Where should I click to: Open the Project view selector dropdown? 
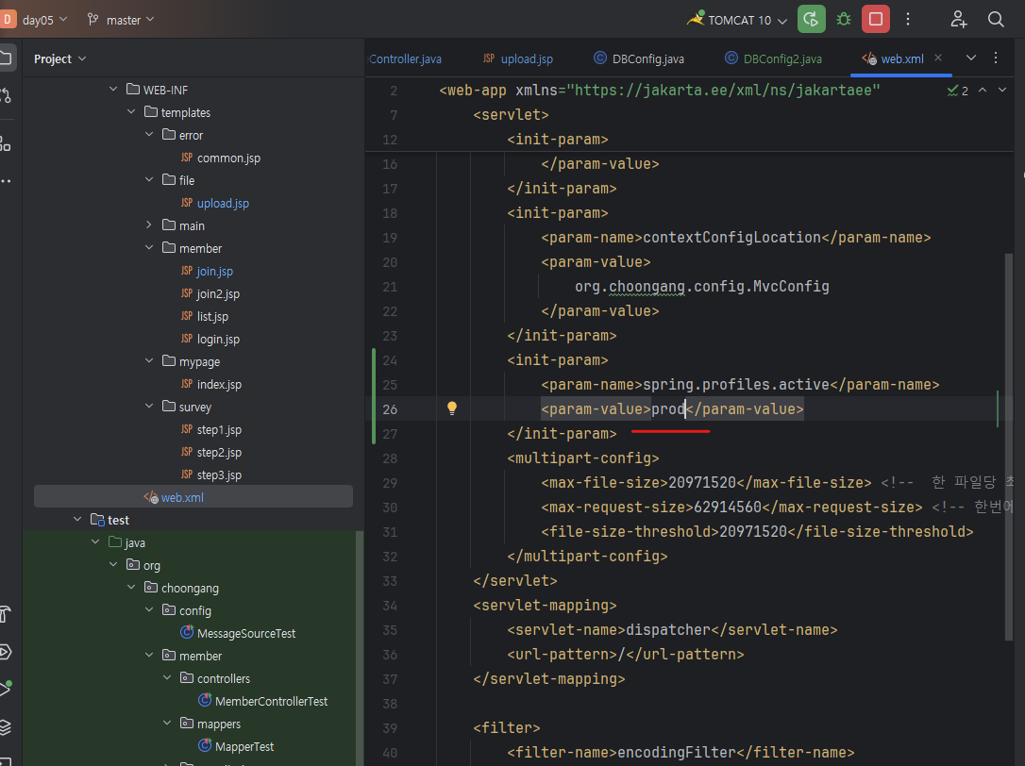tap(60, 58)
